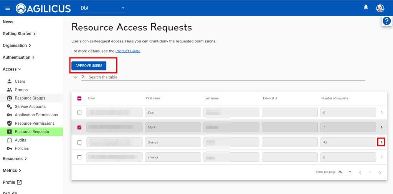Click the Search the table field
The height and width of the screenshot is (194, 393).
tap(223, 77)
